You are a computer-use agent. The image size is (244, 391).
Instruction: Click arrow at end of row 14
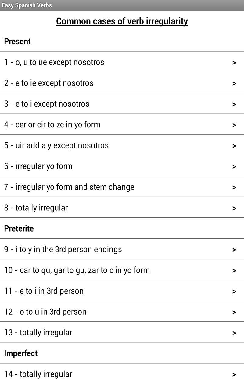(x=234, y=375)
